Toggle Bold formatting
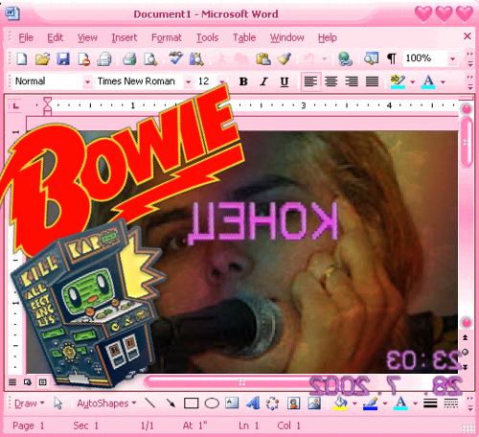The height and width of the screenshot is (437, 479). [x=243, y=81]
